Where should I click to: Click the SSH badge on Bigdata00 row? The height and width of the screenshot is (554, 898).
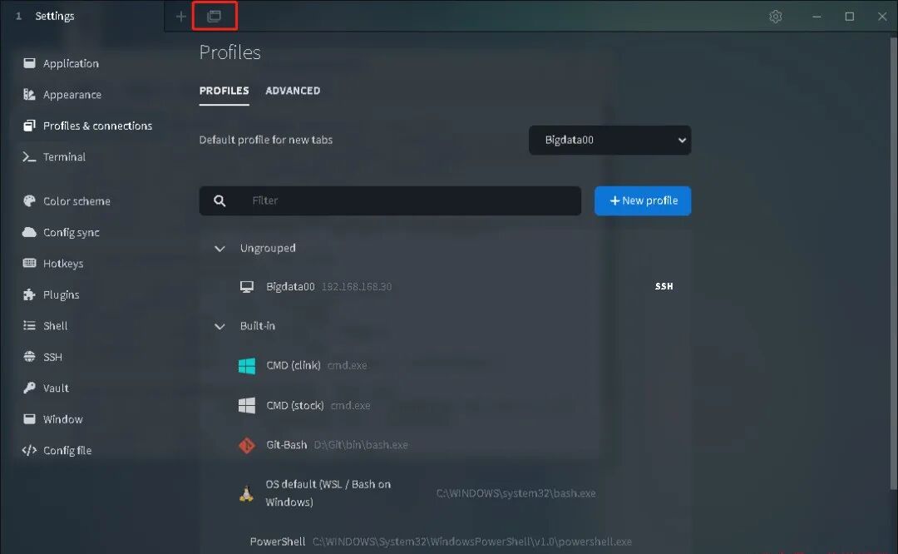(664, 286)
